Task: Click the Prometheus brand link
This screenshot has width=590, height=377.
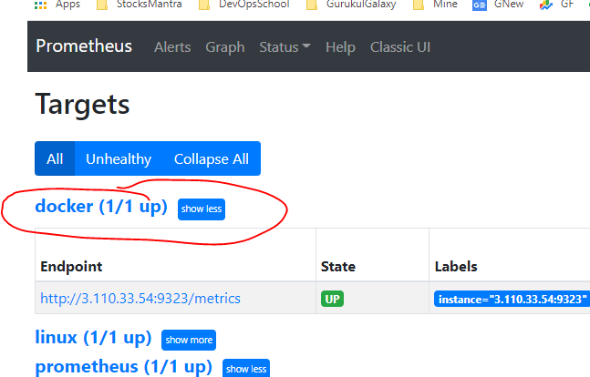Action: (x=84, y=46)
